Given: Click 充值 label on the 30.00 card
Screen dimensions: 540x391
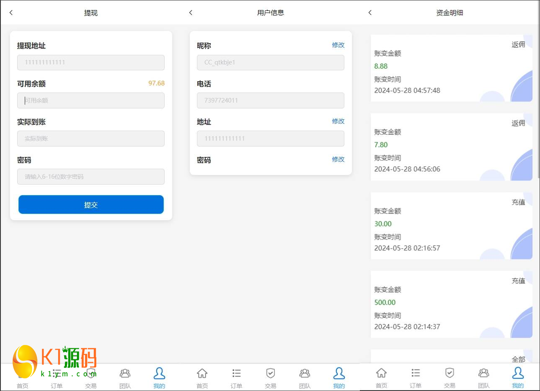Looking at the screenshot, I should [518, 202].
